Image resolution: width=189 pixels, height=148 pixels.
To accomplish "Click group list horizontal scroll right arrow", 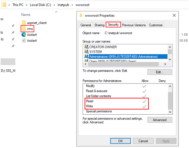I will pos(165,64).
